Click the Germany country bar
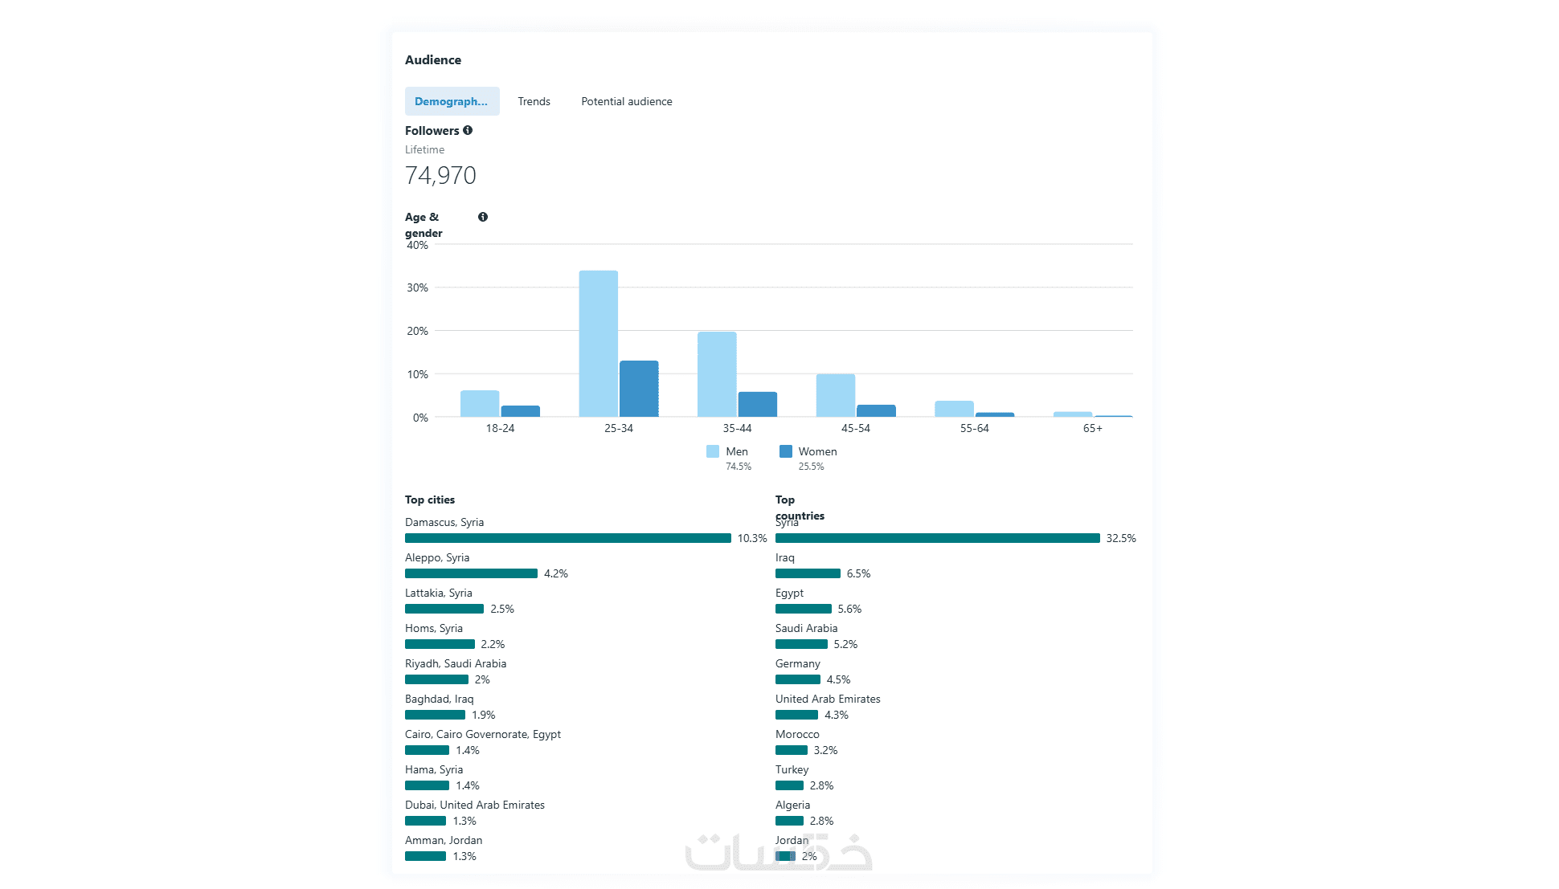The image size is (1559, 889). (797, 679)
